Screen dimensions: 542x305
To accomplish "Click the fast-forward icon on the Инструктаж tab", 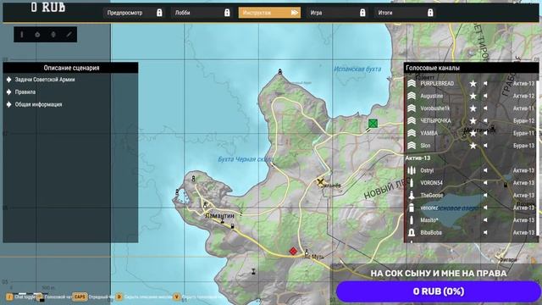I will point(294,13).
